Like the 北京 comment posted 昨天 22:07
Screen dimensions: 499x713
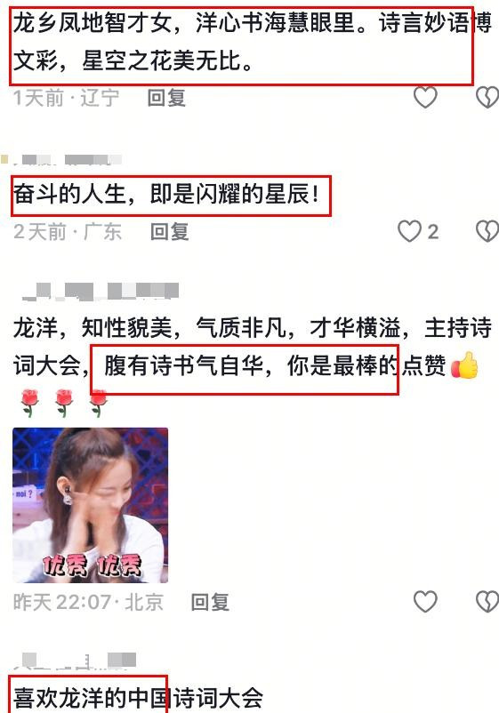425,602
